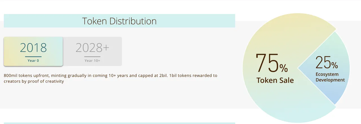
Task: Click the teal bottom area of pie chart
Action: pyautogui.click(x=290, y=114)
